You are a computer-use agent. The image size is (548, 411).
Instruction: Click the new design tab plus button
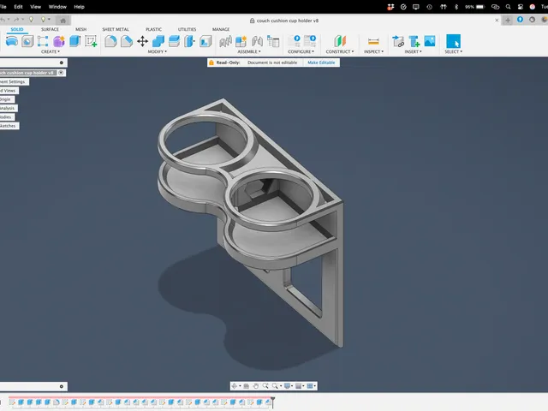(x=508, y=21)
